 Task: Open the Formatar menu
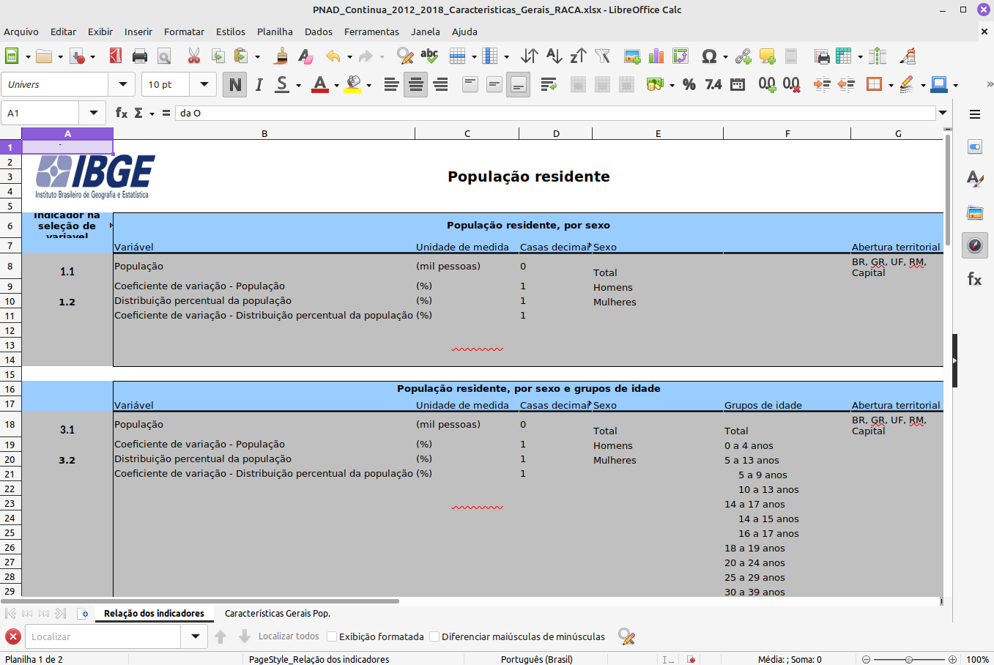click(x=184, y=31)
